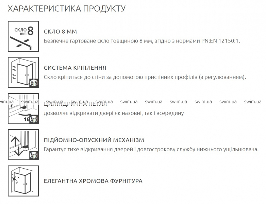Click the 'ЦИЛІНДРИЧНА ПЕТЛЯ' title
The height and width of the screenshot is (204, 266).
(x=76, y=104)
